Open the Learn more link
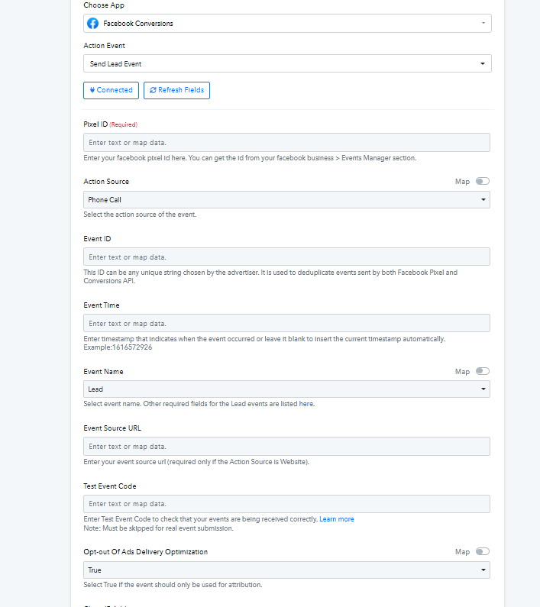Image resolution: width=540 pixels, height=607 pixels. (336, 519)
